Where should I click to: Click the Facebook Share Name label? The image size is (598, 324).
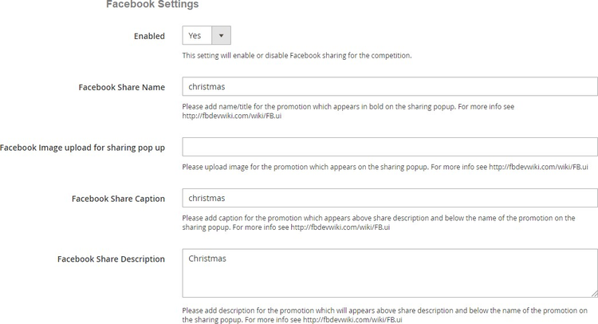point(121,87)
